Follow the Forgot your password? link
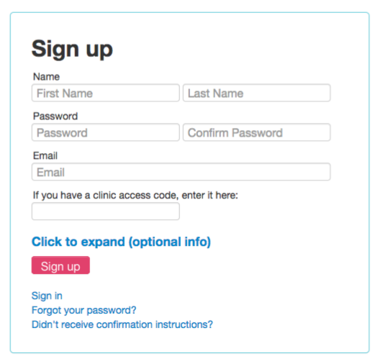 [84, 310]
